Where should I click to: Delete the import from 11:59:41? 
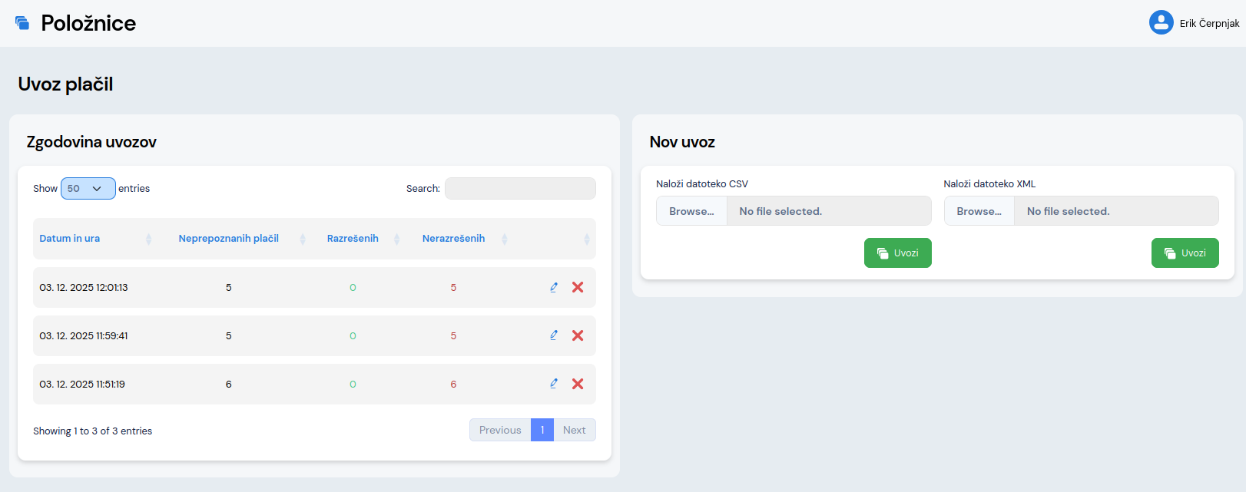click(578, 335)
